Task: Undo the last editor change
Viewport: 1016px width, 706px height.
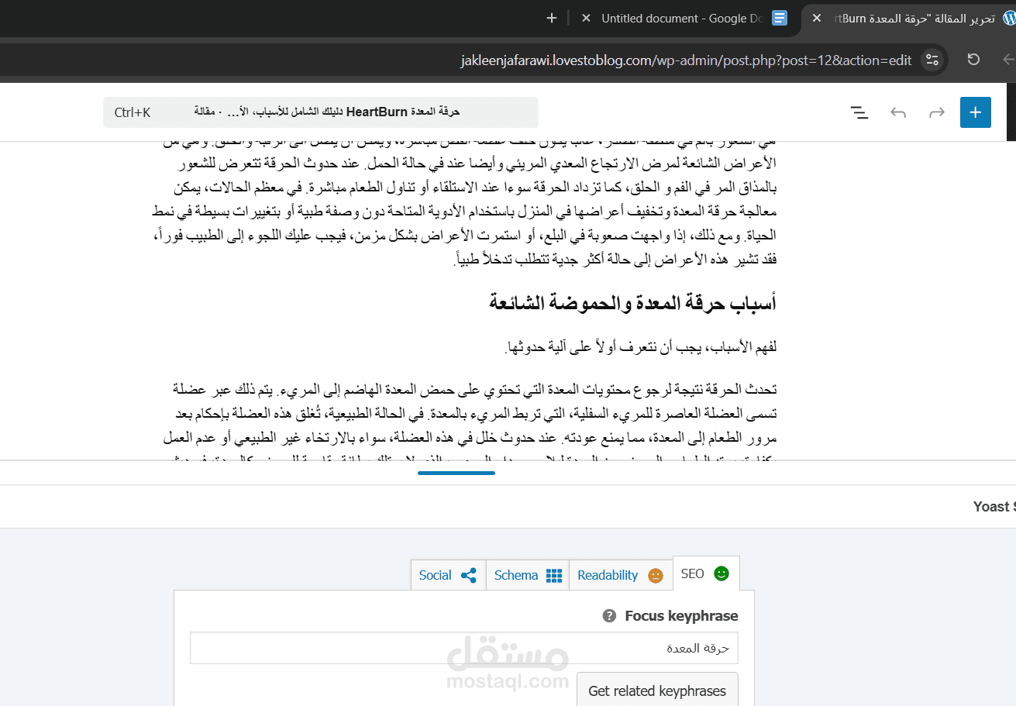Action: click(x=898, y=112)
